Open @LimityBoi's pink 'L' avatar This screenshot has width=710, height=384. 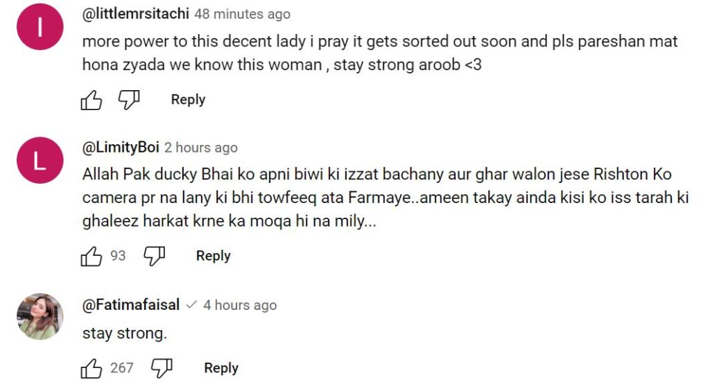pyautogui.click(x=40, y=160)
